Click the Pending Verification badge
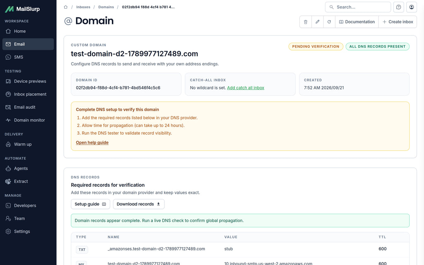Screen dimensions: 424x265 [316, 46]
